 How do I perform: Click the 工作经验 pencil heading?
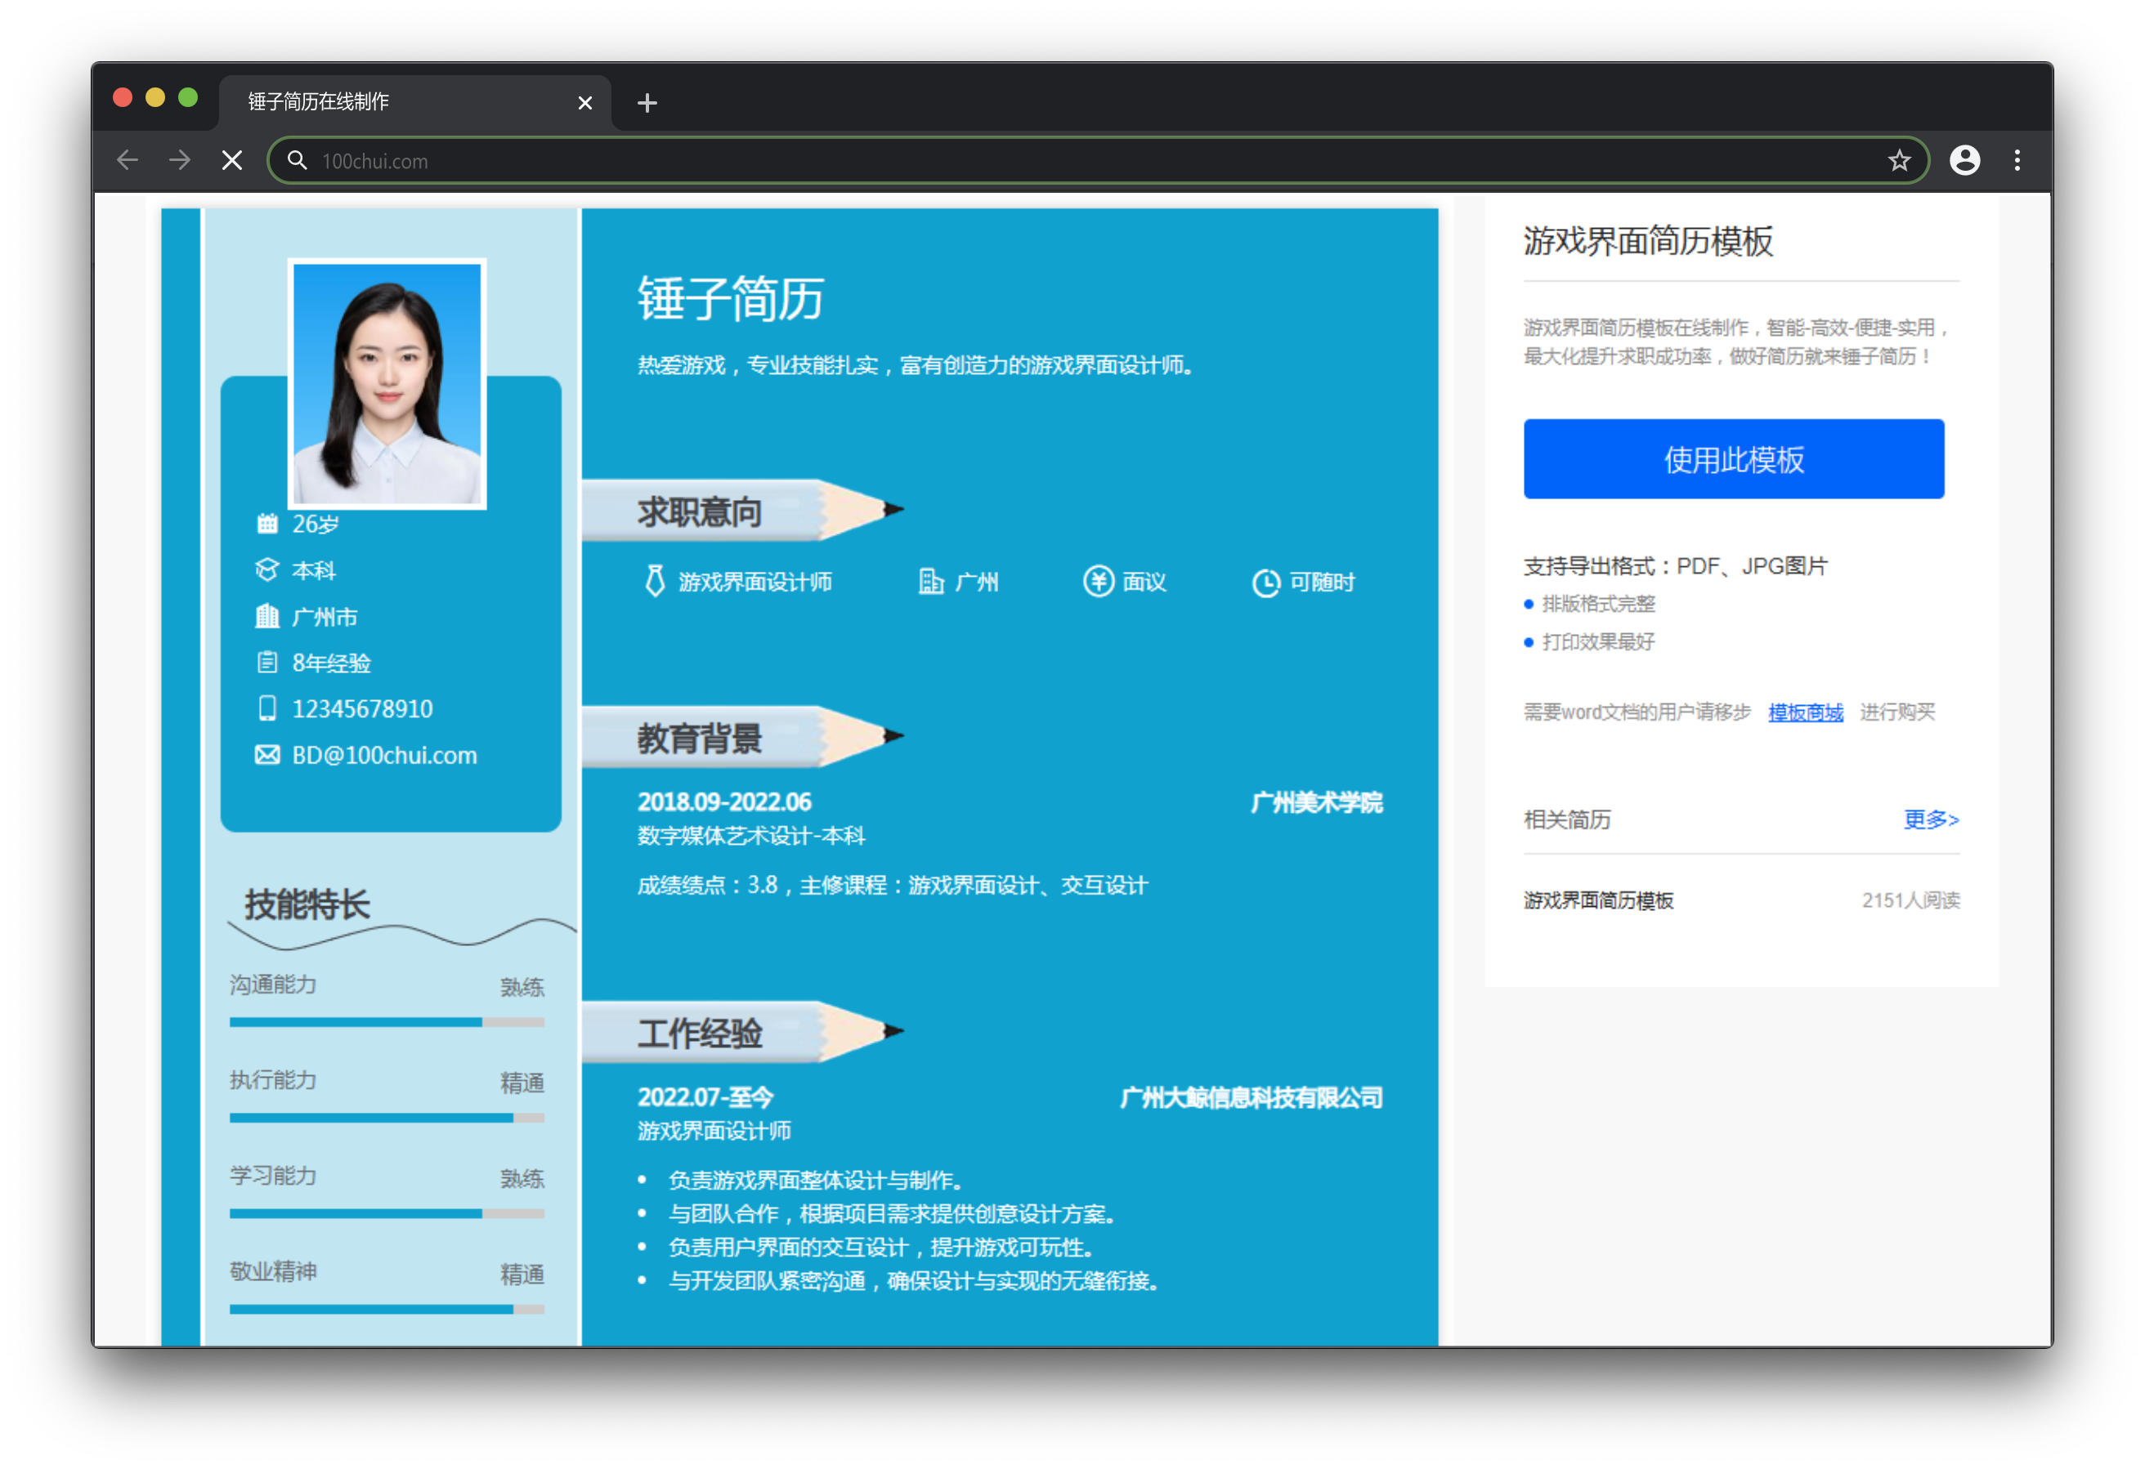[x=742, y=1032]
